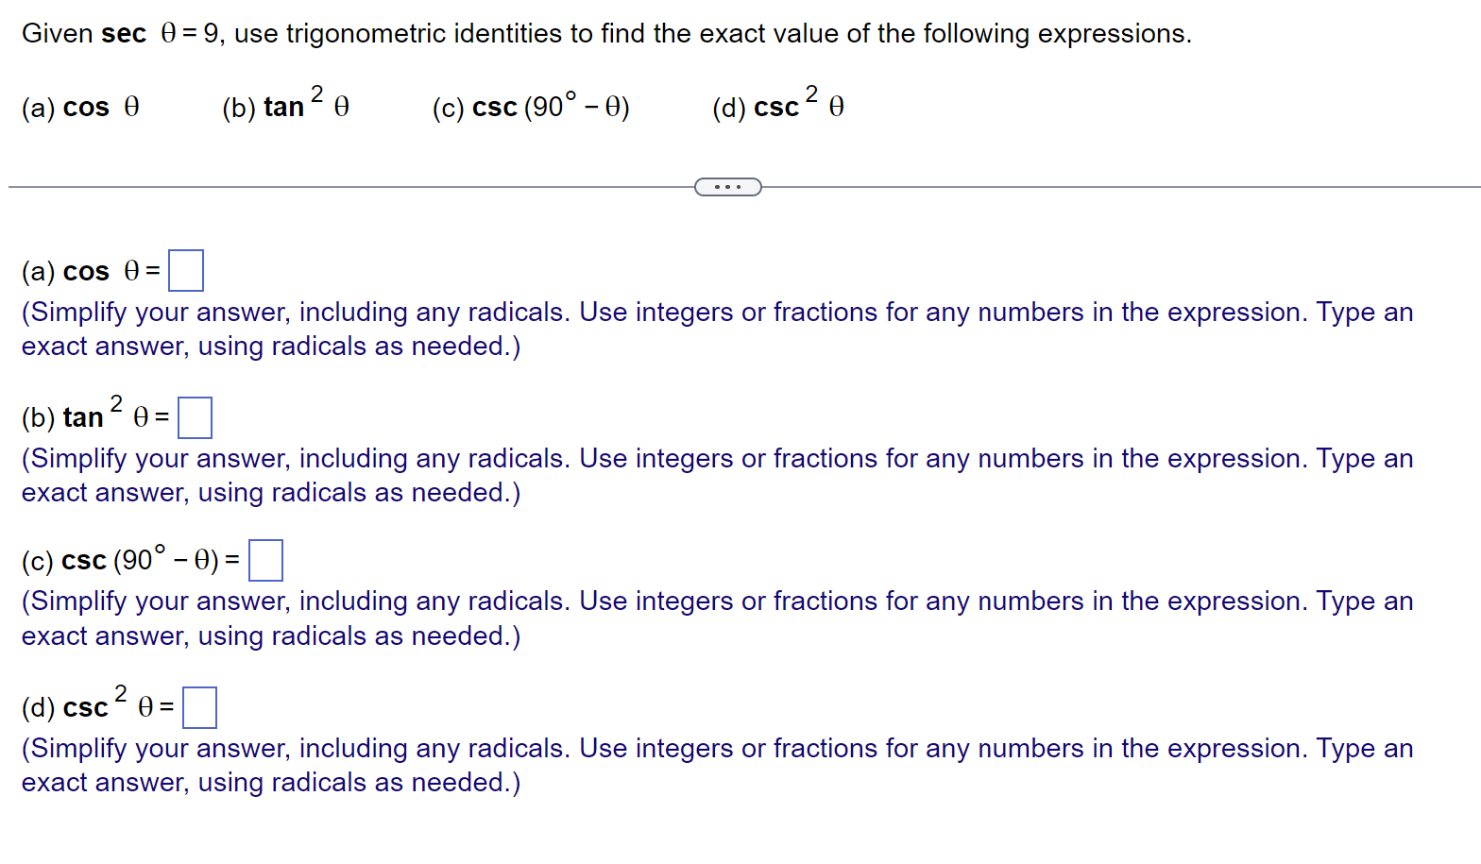Click the (b) tan² θ expression in the header row
1481x864 pixels.
click(x=283, y=107)
